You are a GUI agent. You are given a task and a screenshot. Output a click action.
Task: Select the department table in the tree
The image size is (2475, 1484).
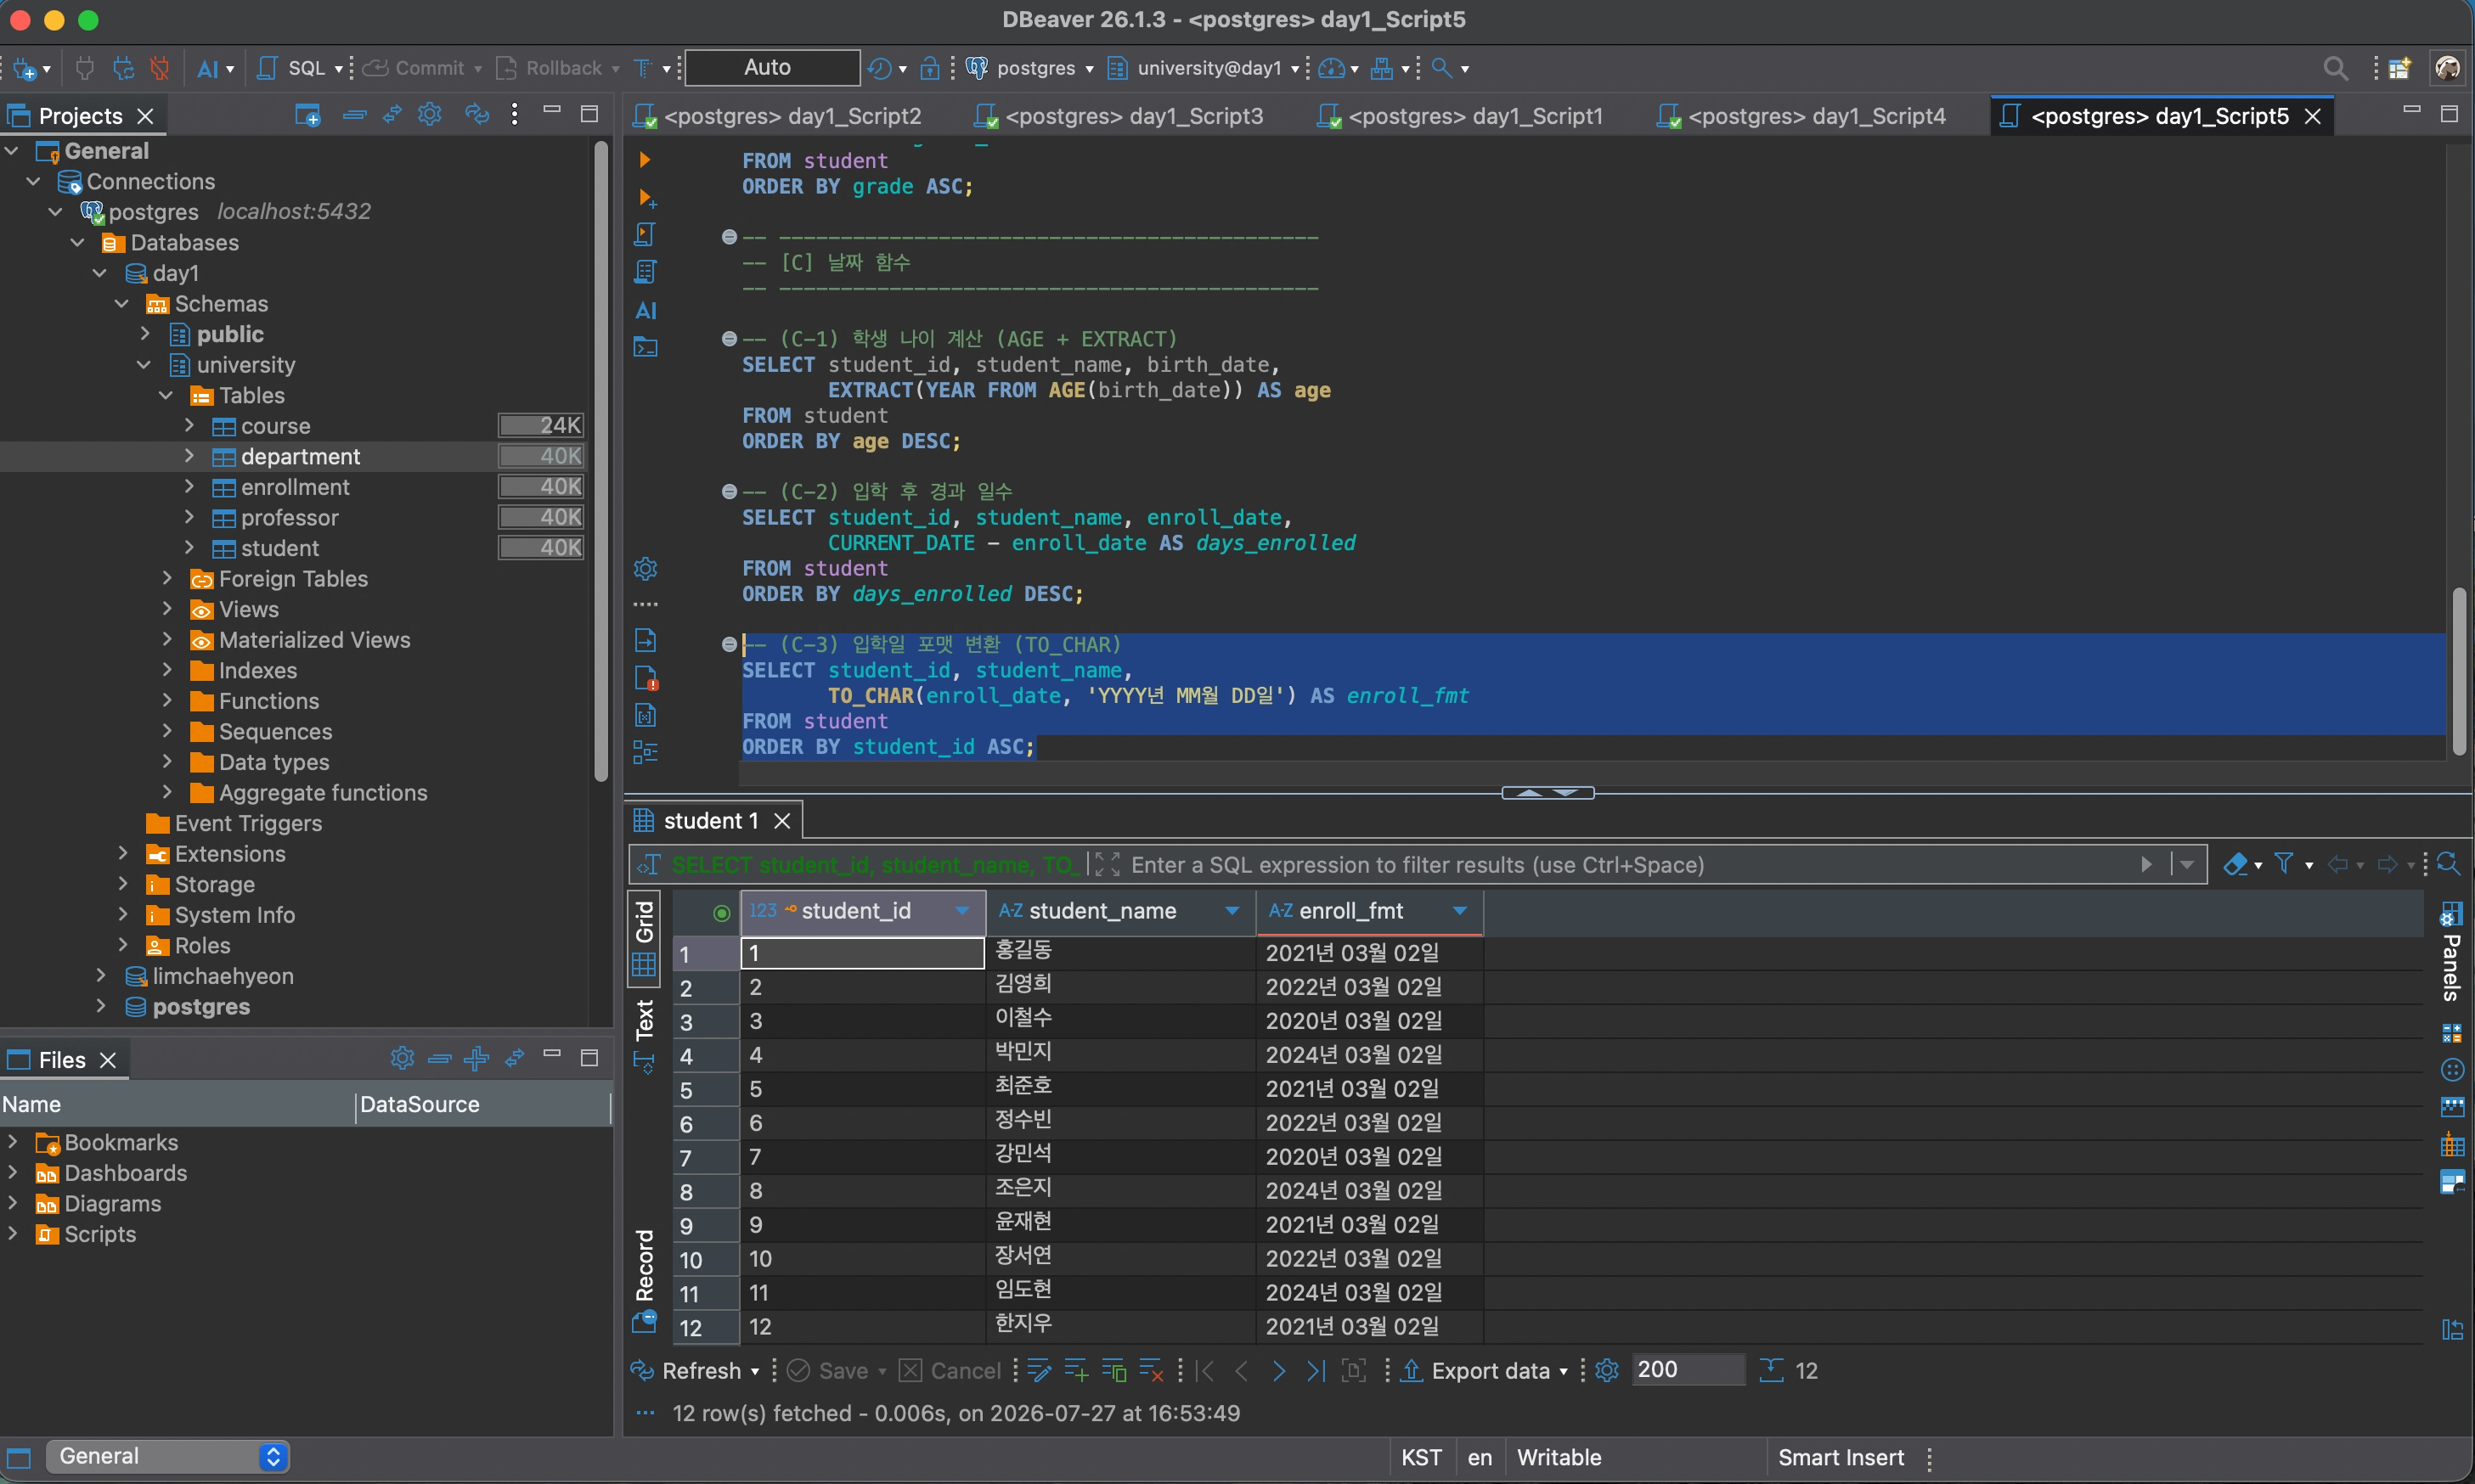click(x=299, y=457)
